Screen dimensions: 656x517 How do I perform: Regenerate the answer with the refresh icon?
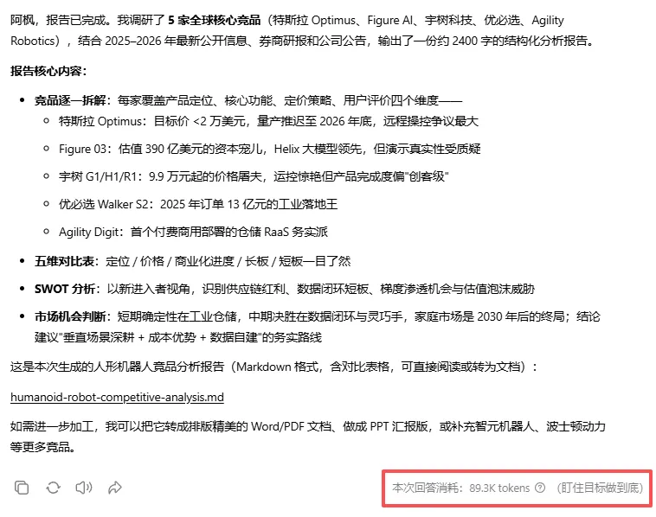(x=53, y=488)
